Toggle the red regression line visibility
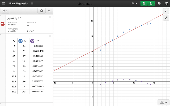 (x=3, y=24)
